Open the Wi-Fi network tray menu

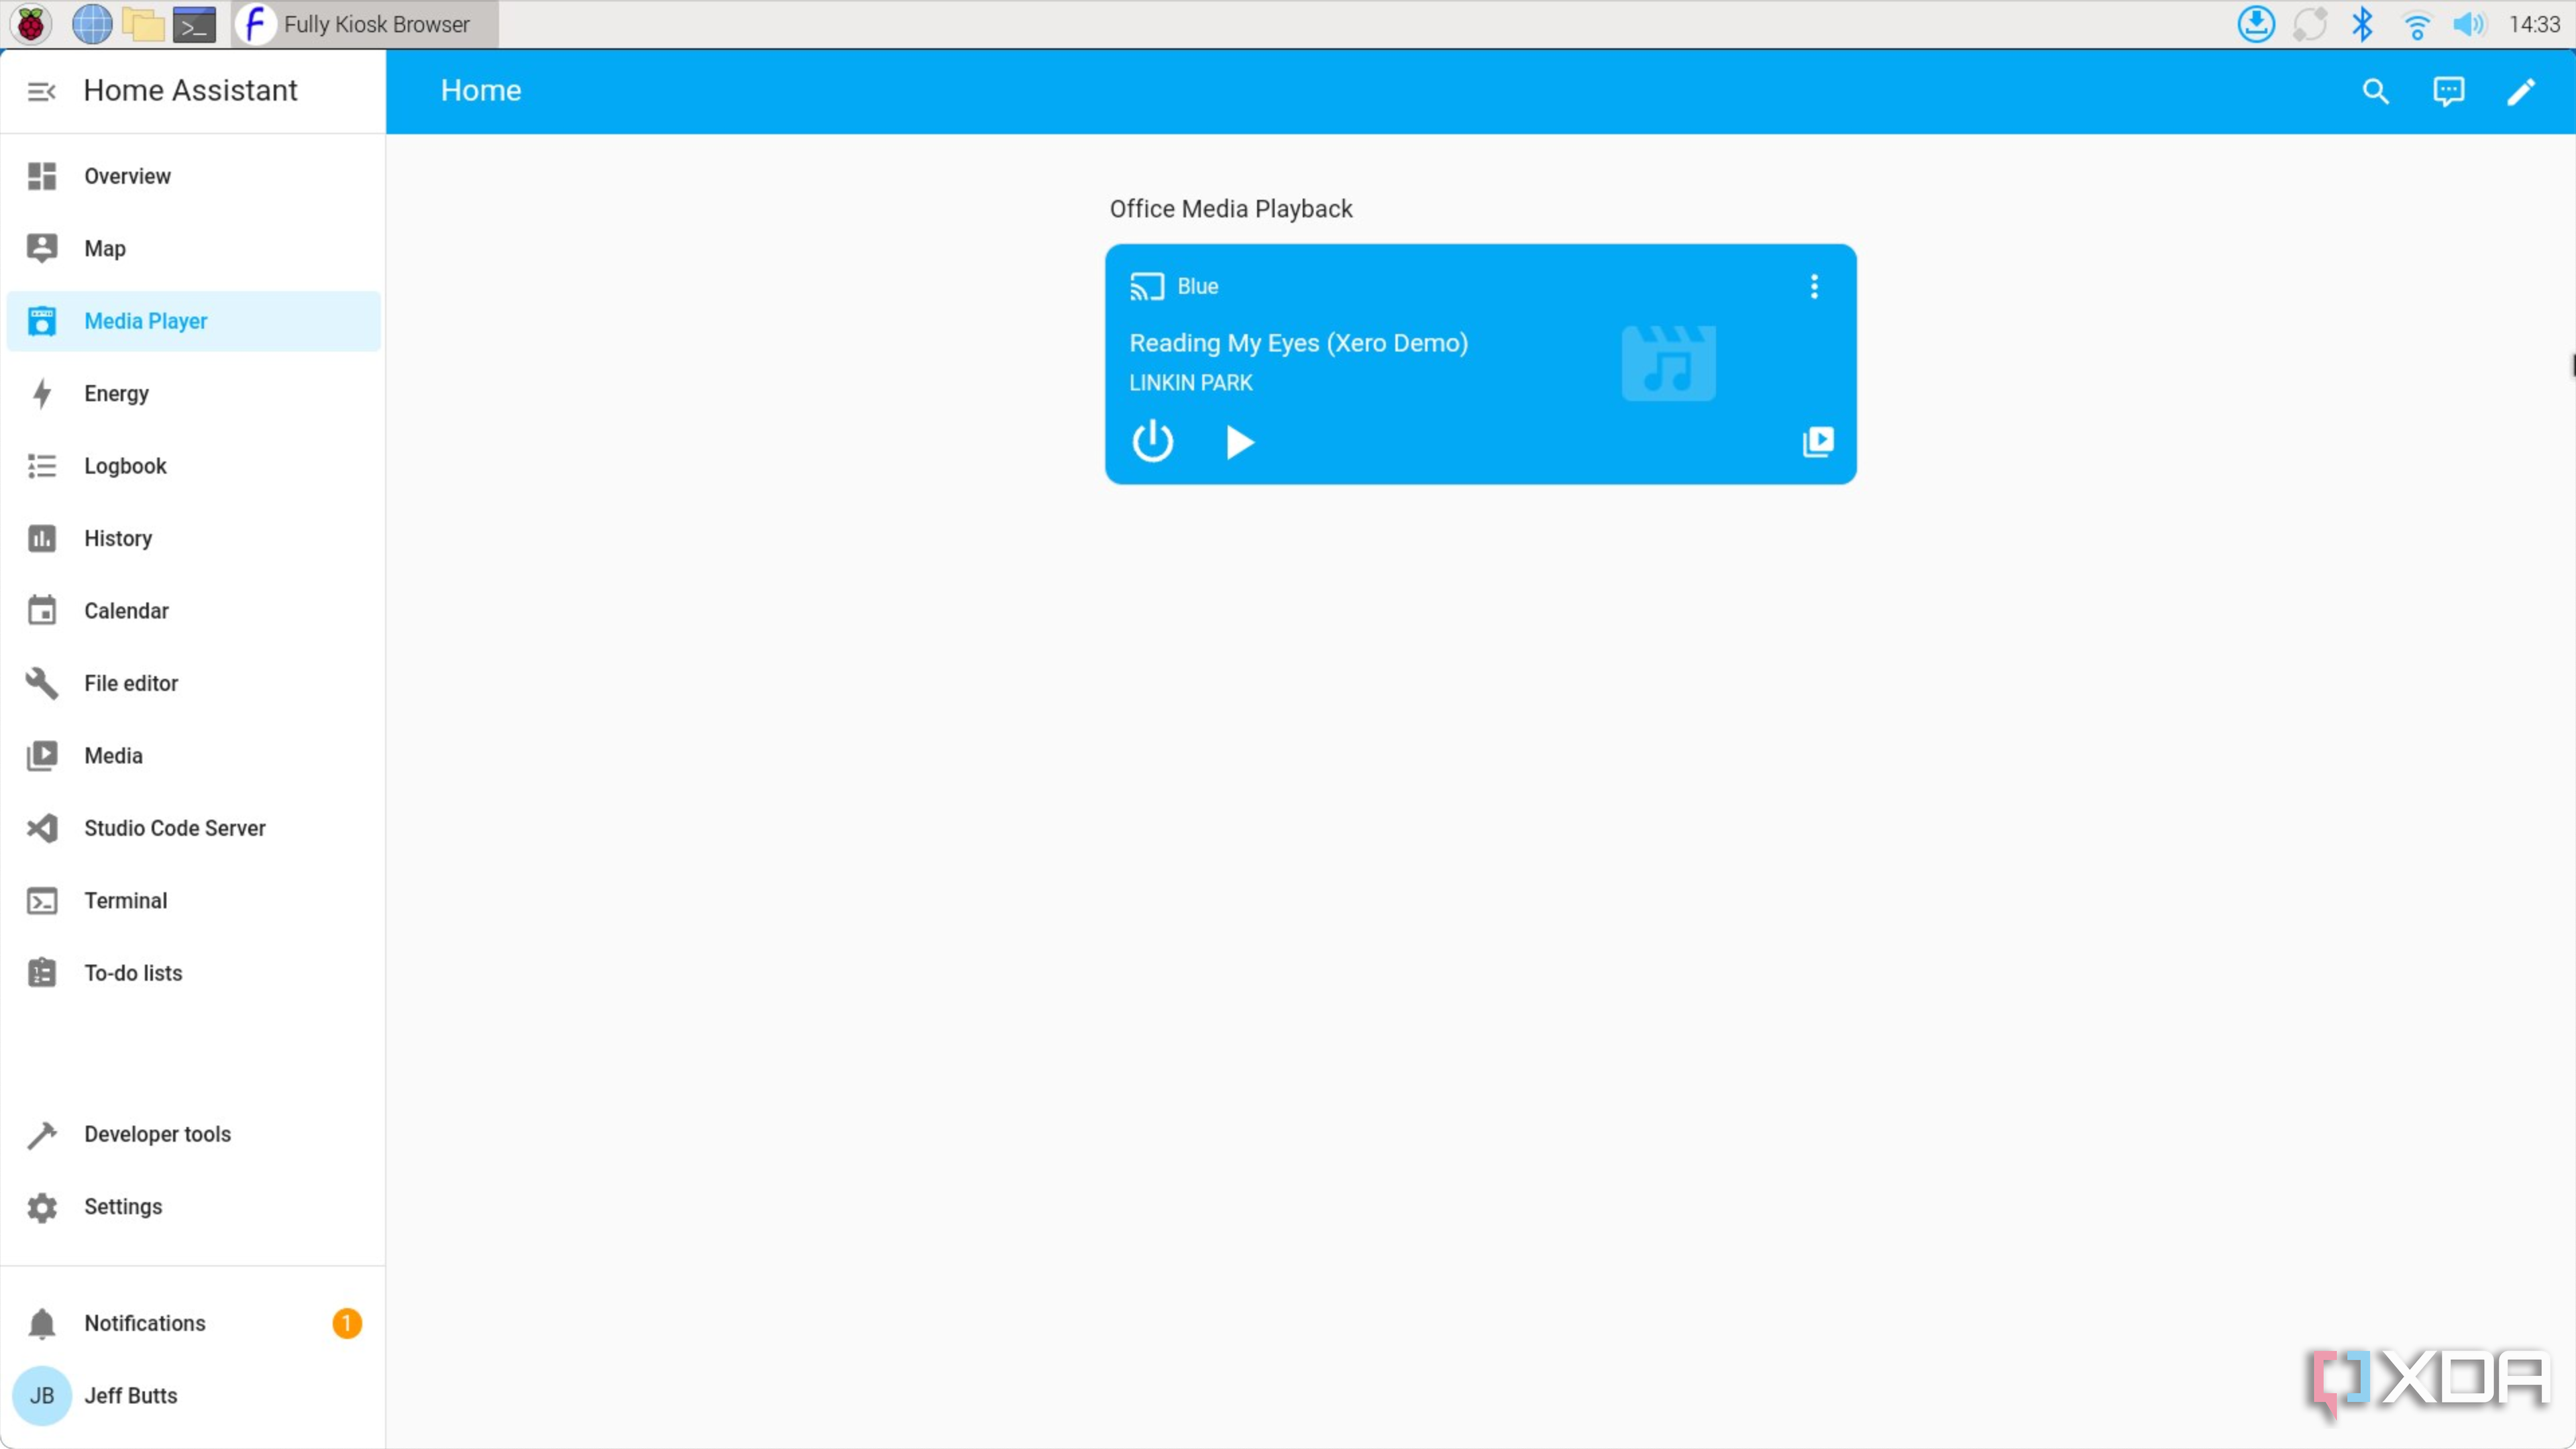tap(2416, 25)
